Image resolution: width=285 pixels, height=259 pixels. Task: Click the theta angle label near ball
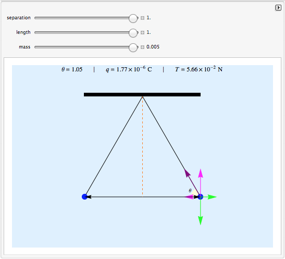[x=190, y=191]
